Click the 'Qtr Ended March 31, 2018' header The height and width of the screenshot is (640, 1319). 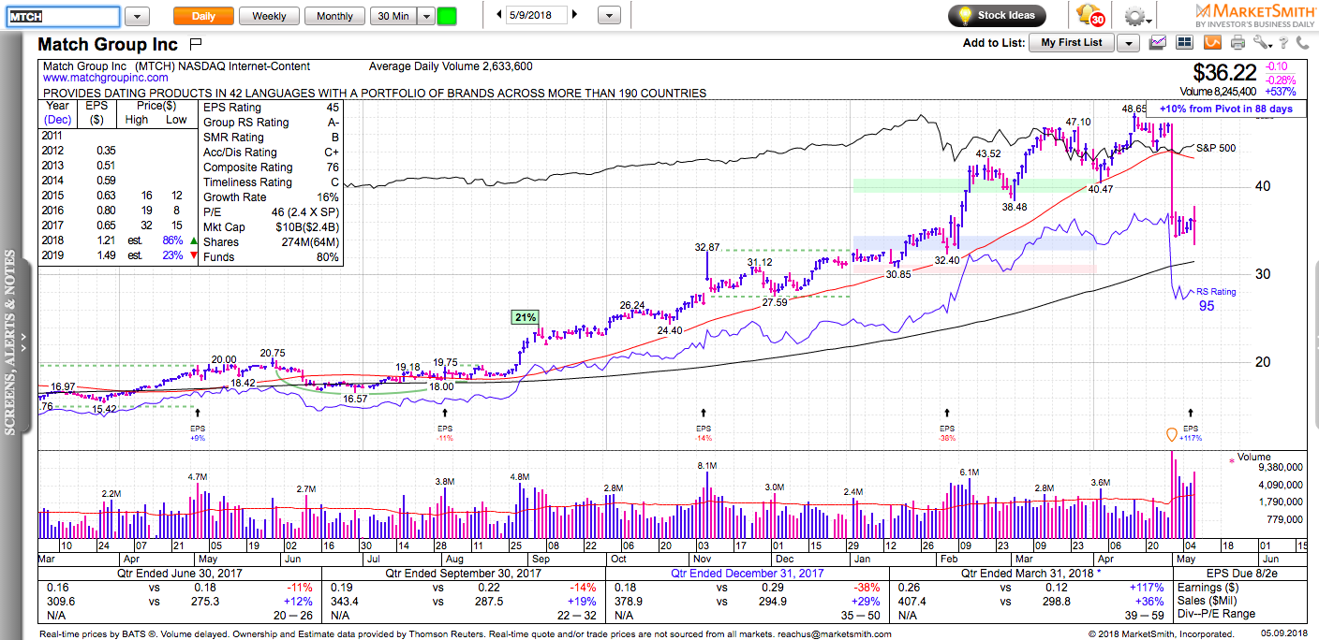click(x=1029, y=573)
